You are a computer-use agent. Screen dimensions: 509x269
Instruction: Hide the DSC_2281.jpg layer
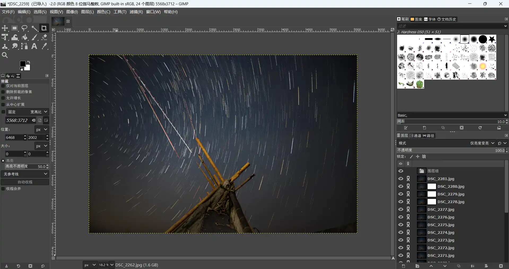[401, 179]
